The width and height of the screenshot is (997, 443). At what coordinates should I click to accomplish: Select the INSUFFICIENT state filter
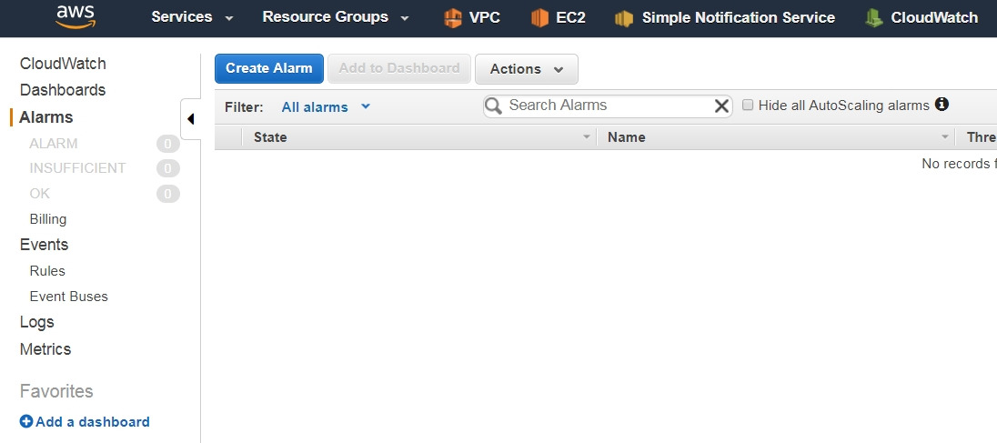[77, 167]
